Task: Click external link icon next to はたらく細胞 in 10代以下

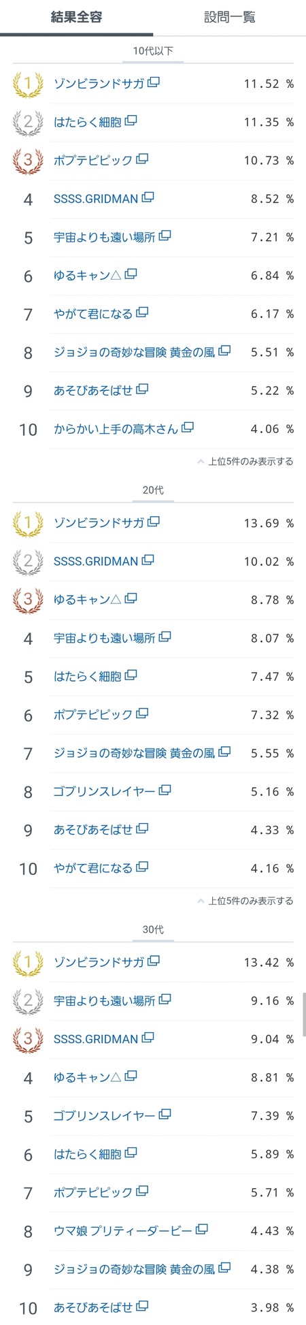Action: point(131,121)
